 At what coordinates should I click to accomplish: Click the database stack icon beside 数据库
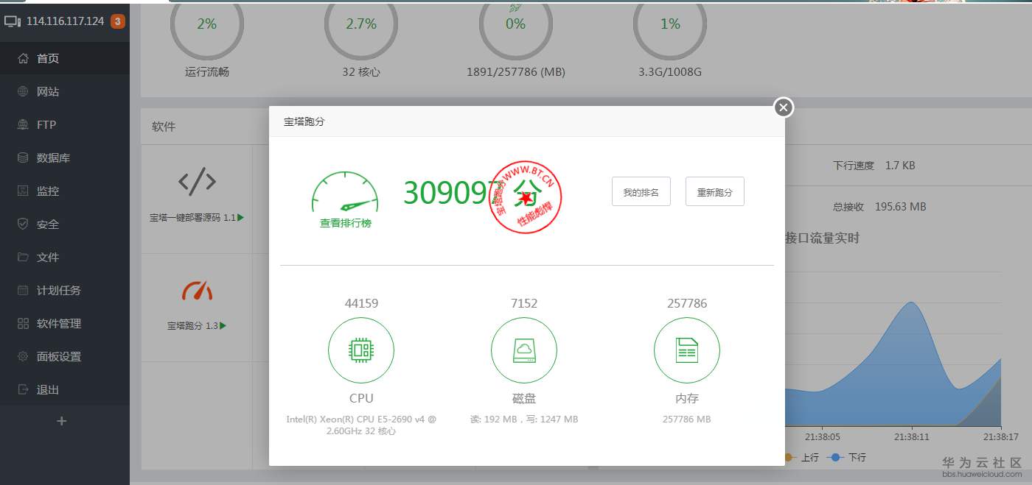pyautogui.click(x=23, y=157)
